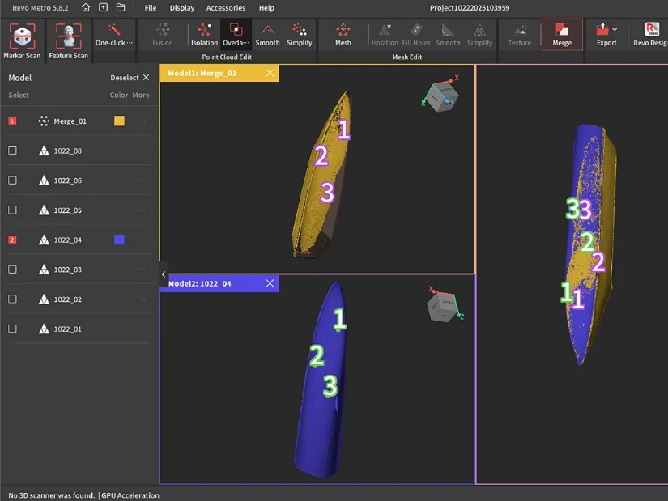This screenshot has width=668, height=501.
Task: Check the selection box for 1022_01
Action: click(12, 329)
